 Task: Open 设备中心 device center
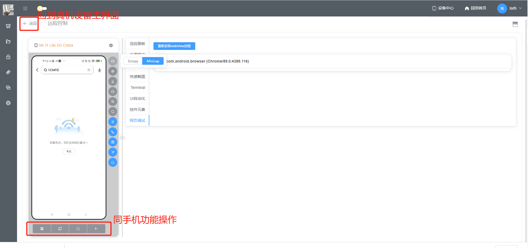tap(443, 8)
